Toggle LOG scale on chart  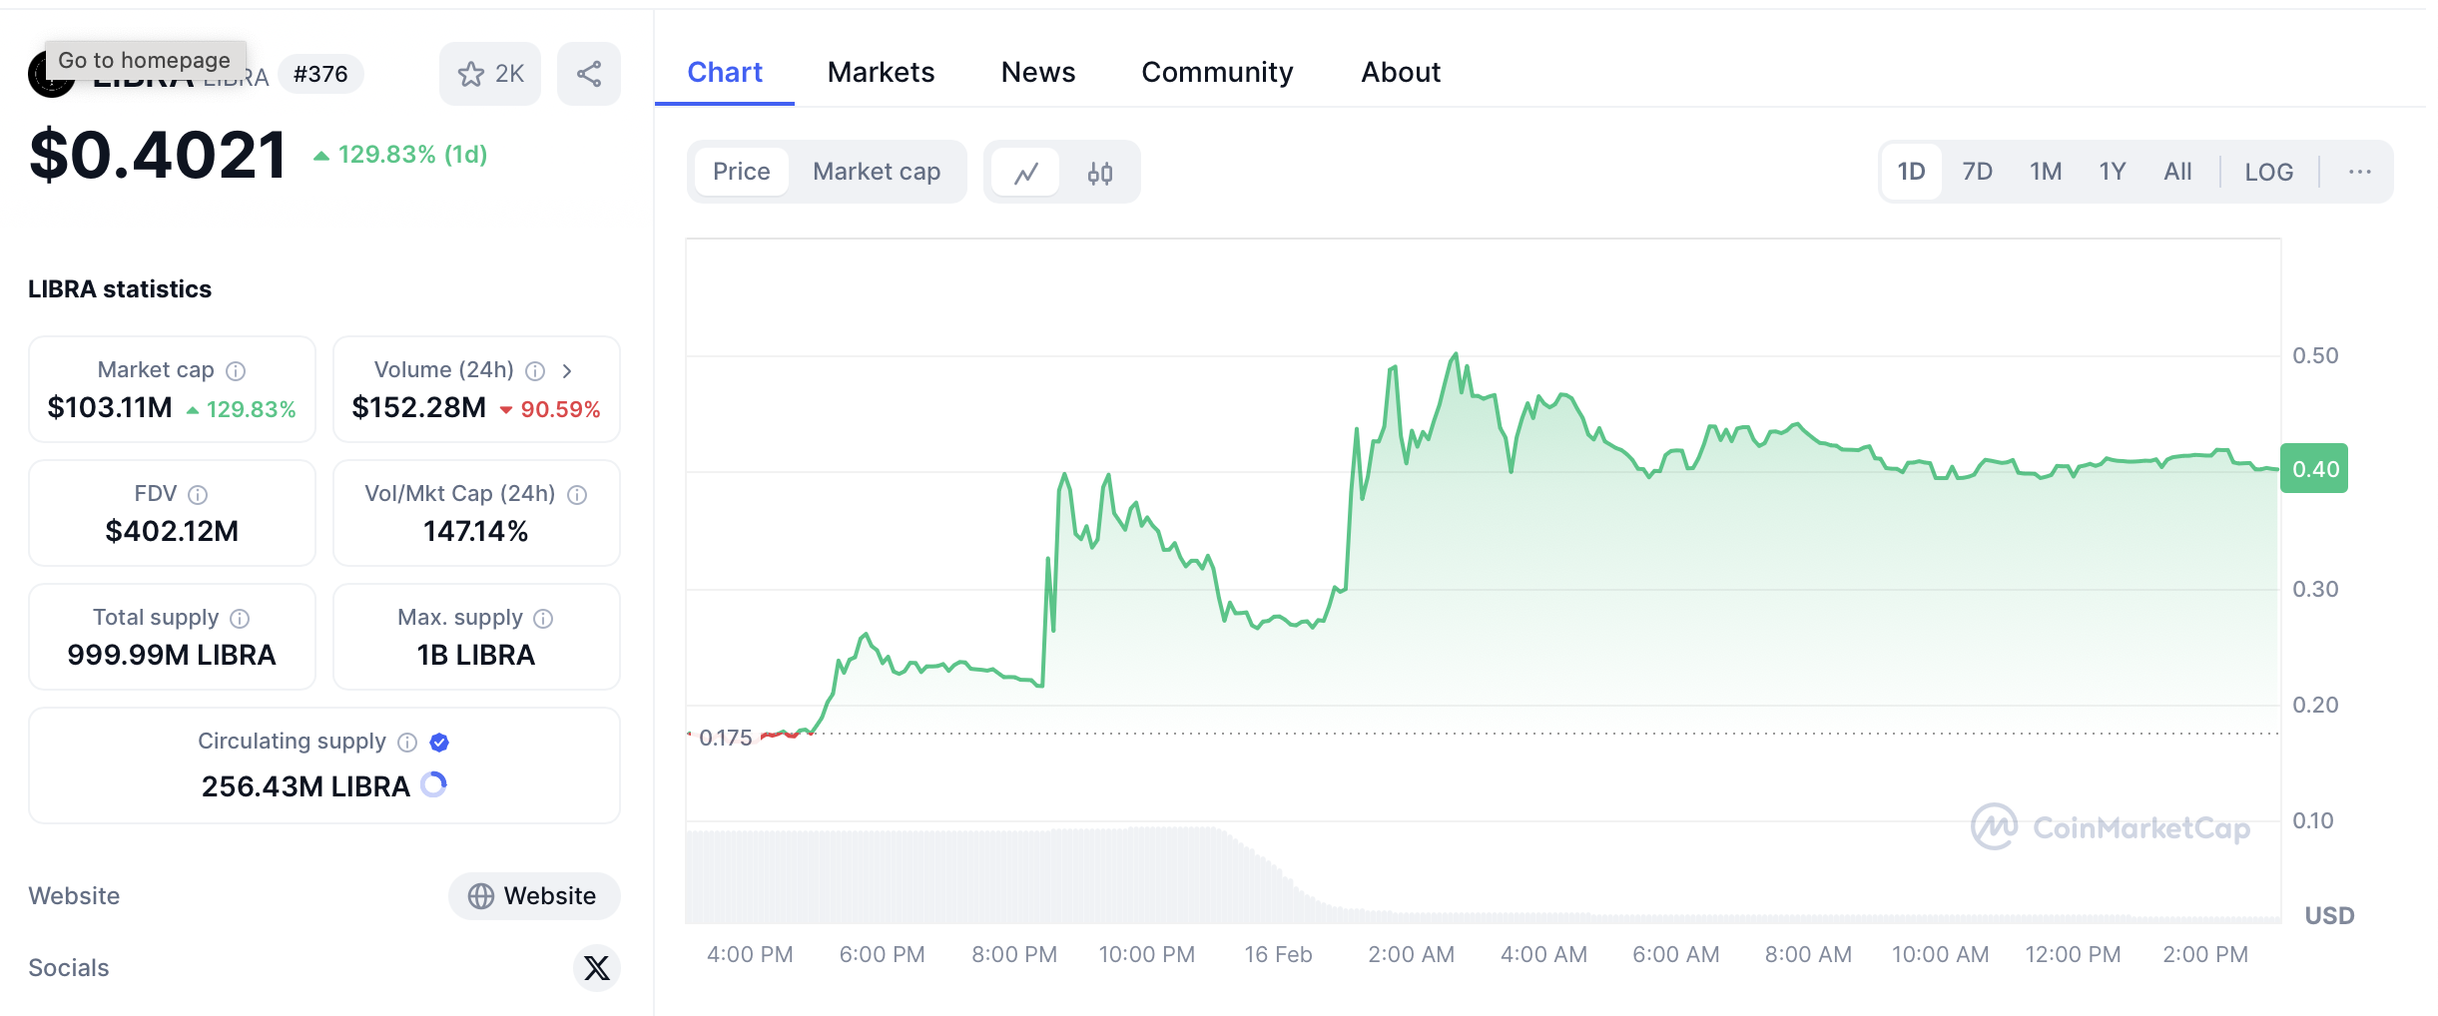(x=2268, y=173)
